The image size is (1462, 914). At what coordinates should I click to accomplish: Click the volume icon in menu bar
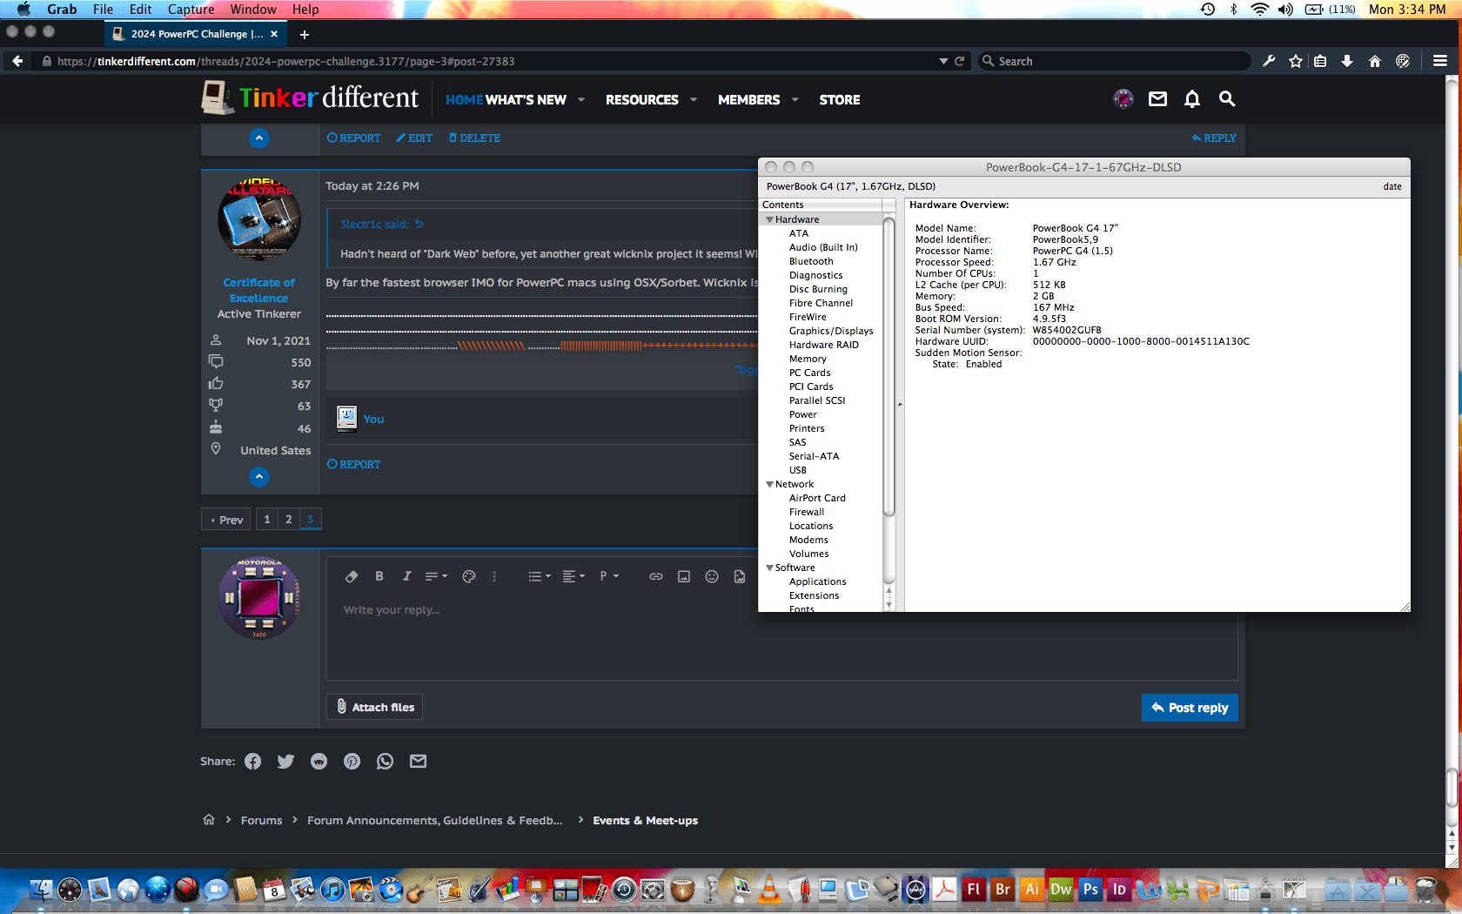tap(1285, 9)
